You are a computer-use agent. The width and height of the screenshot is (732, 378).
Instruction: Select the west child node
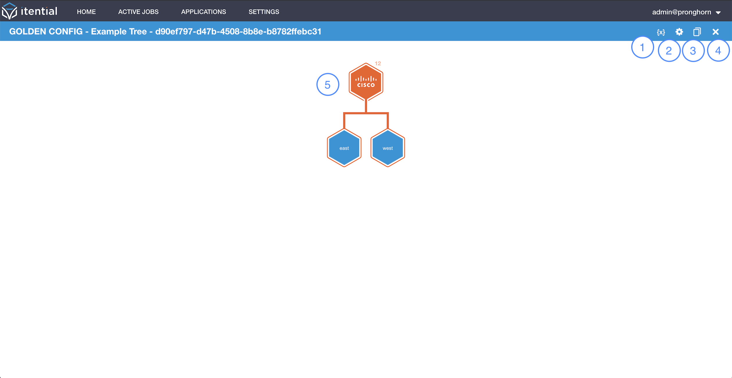[x=388, y=148]
